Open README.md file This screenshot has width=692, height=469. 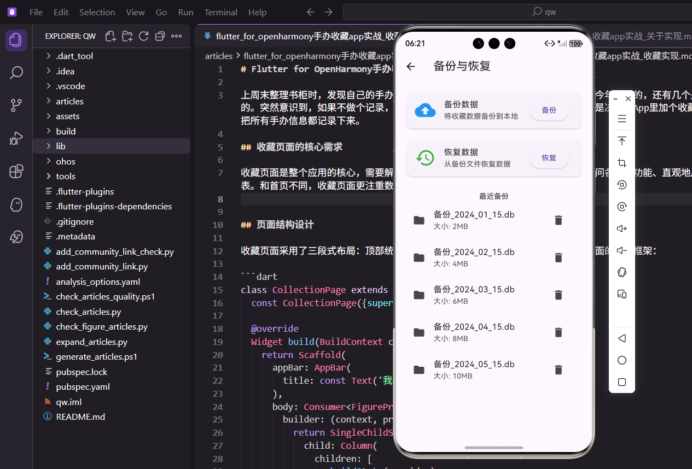pyautogui.click(x=112, y=417)
